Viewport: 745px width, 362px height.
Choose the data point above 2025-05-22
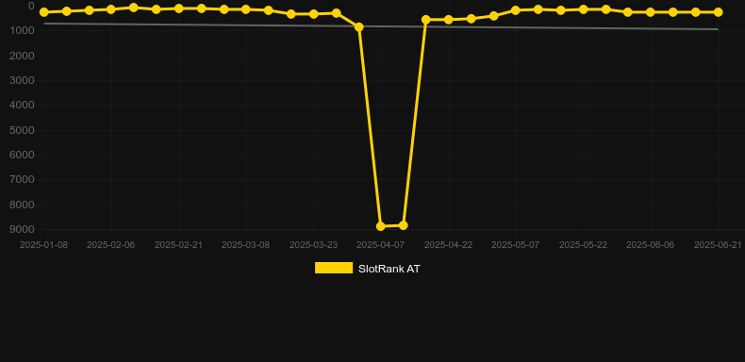pos(584,9)
